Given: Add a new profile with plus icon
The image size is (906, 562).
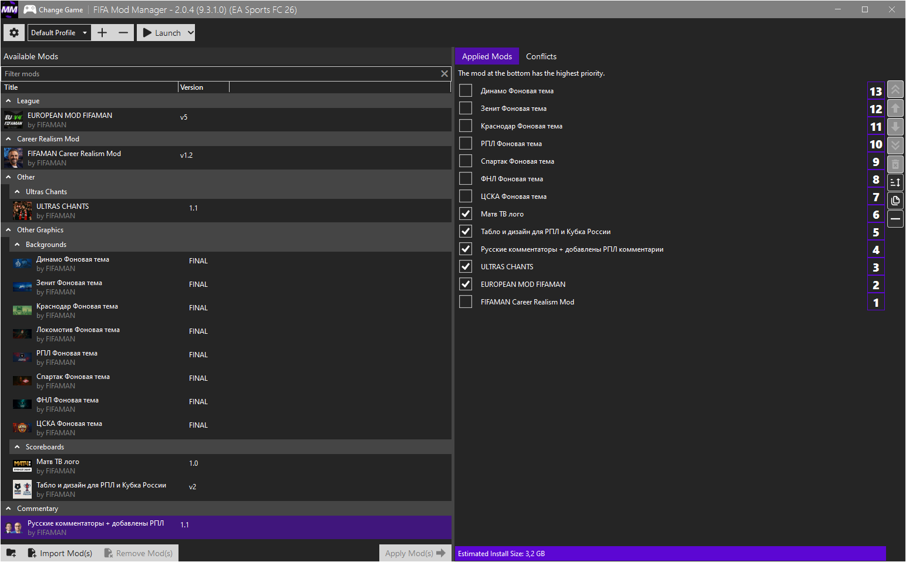Looking at the screenshot, I should pyautogui.click(x=102, y=33).
